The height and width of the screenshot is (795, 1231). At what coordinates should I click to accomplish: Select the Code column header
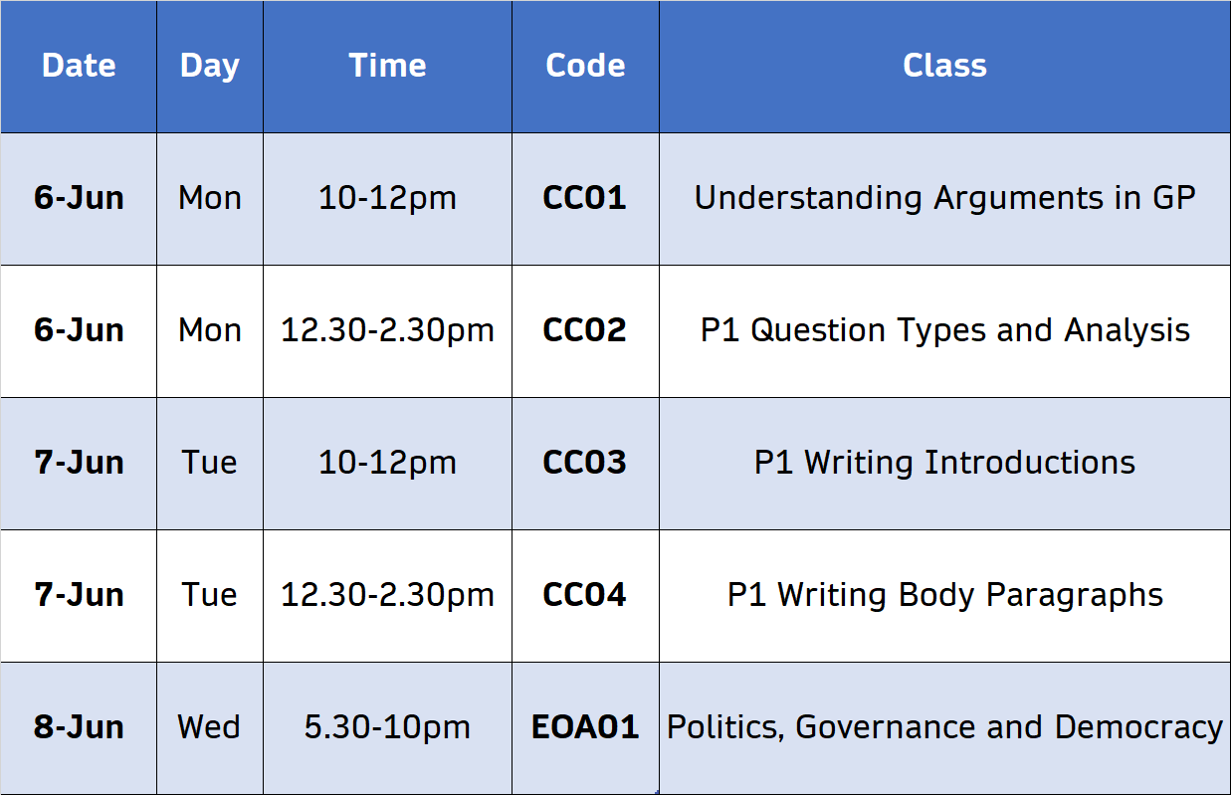[x=585, y=66]
